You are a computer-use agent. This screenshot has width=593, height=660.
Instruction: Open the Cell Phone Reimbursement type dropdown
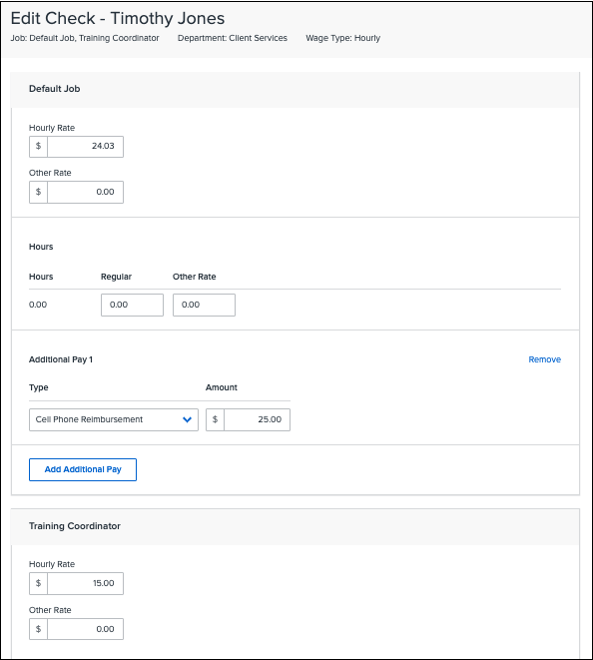coord(114,419)
